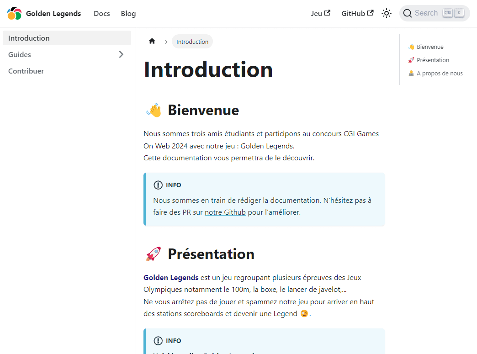Click the Bienvenue heading text
477x354 pixels.
(203, 110)
